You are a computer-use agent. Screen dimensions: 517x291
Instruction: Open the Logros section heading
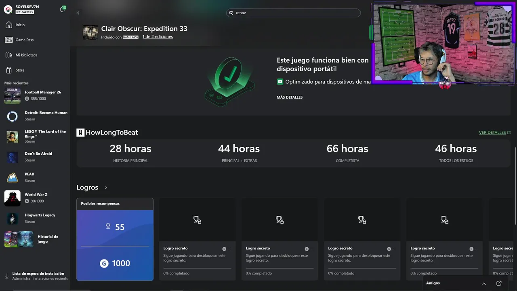point(87,188)
